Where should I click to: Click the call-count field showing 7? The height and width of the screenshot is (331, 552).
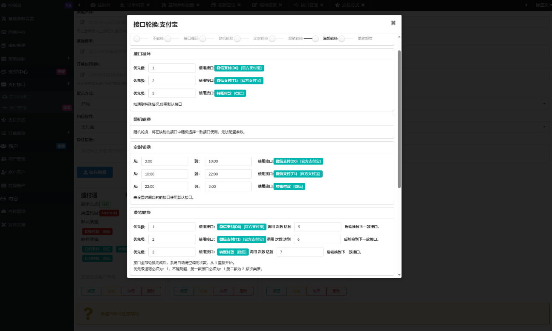pos(300,252)
